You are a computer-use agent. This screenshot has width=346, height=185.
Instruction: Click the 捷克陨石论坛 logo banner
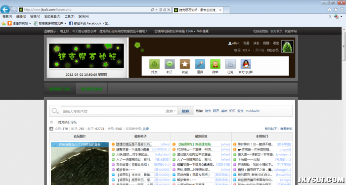tap(86, 56)
